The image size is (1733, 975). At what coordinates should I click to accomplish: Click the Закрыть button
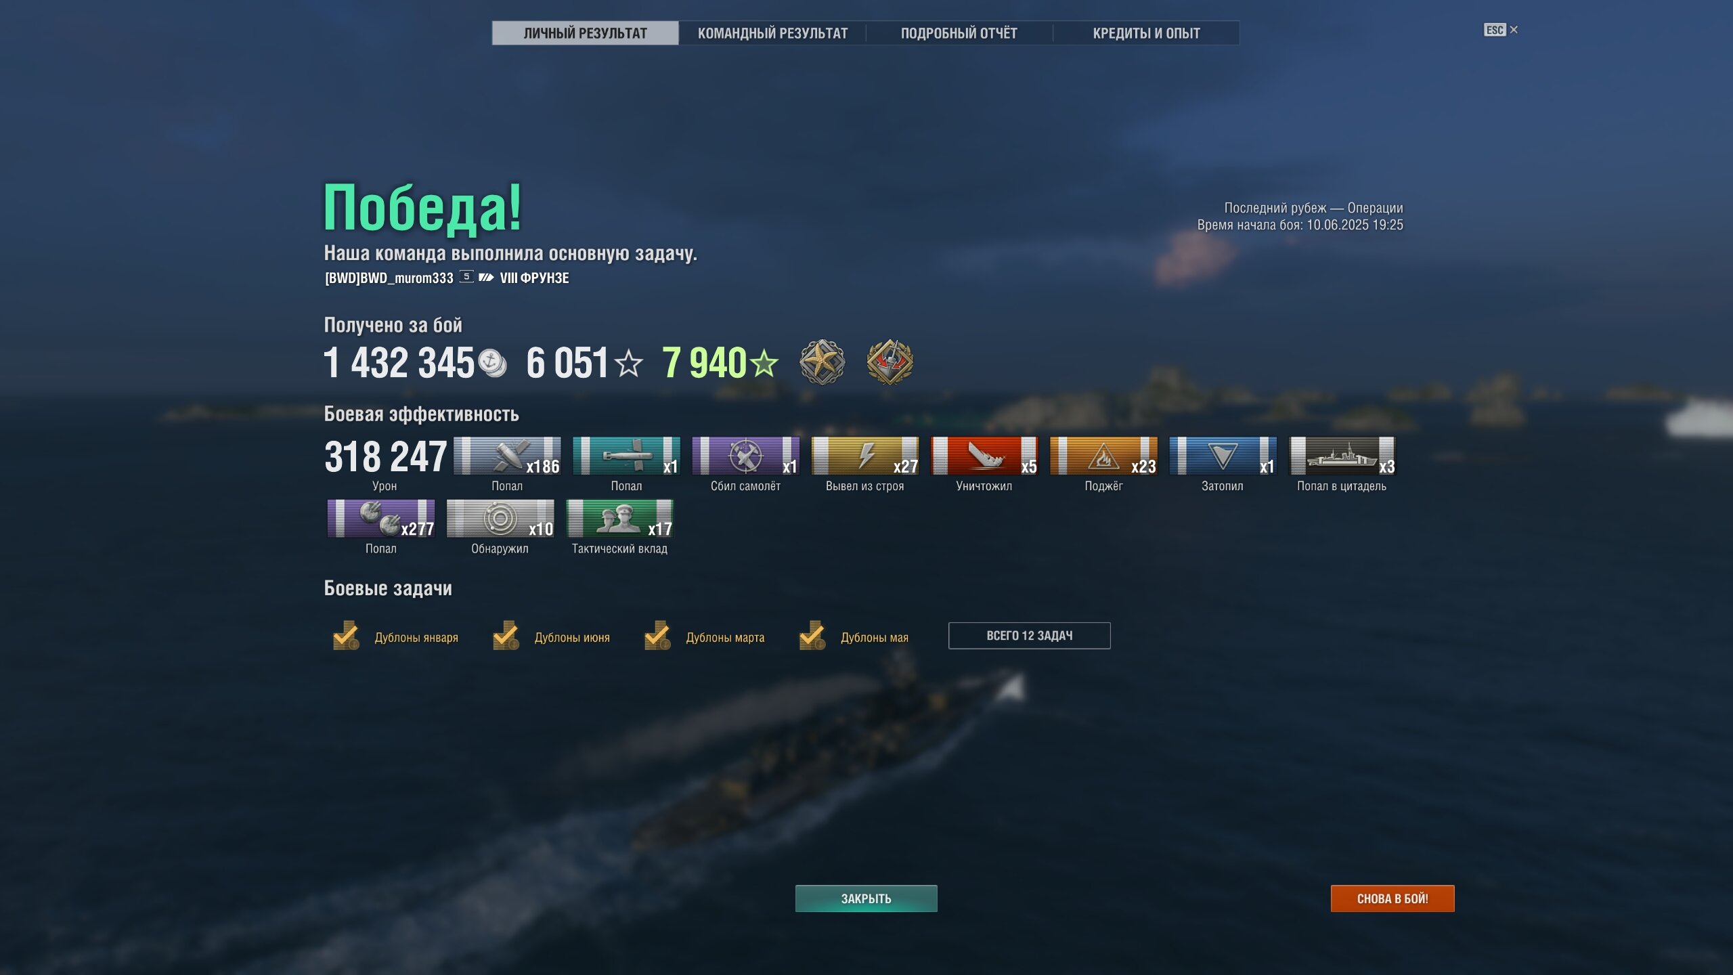click(866, 898)
